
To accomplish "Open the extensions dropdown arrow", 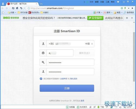I will coord(102,12).
